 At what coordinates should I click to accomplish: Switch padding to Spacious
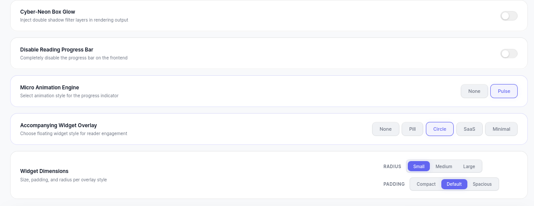tap(482, 184)
